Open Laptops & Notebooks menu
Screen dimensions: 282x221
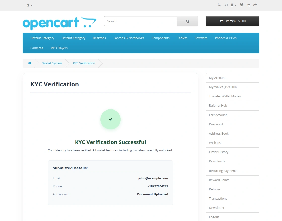(x=129, y=38)
